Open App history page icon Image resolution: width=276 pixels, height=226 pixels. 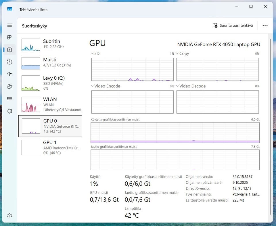(9, 62)
